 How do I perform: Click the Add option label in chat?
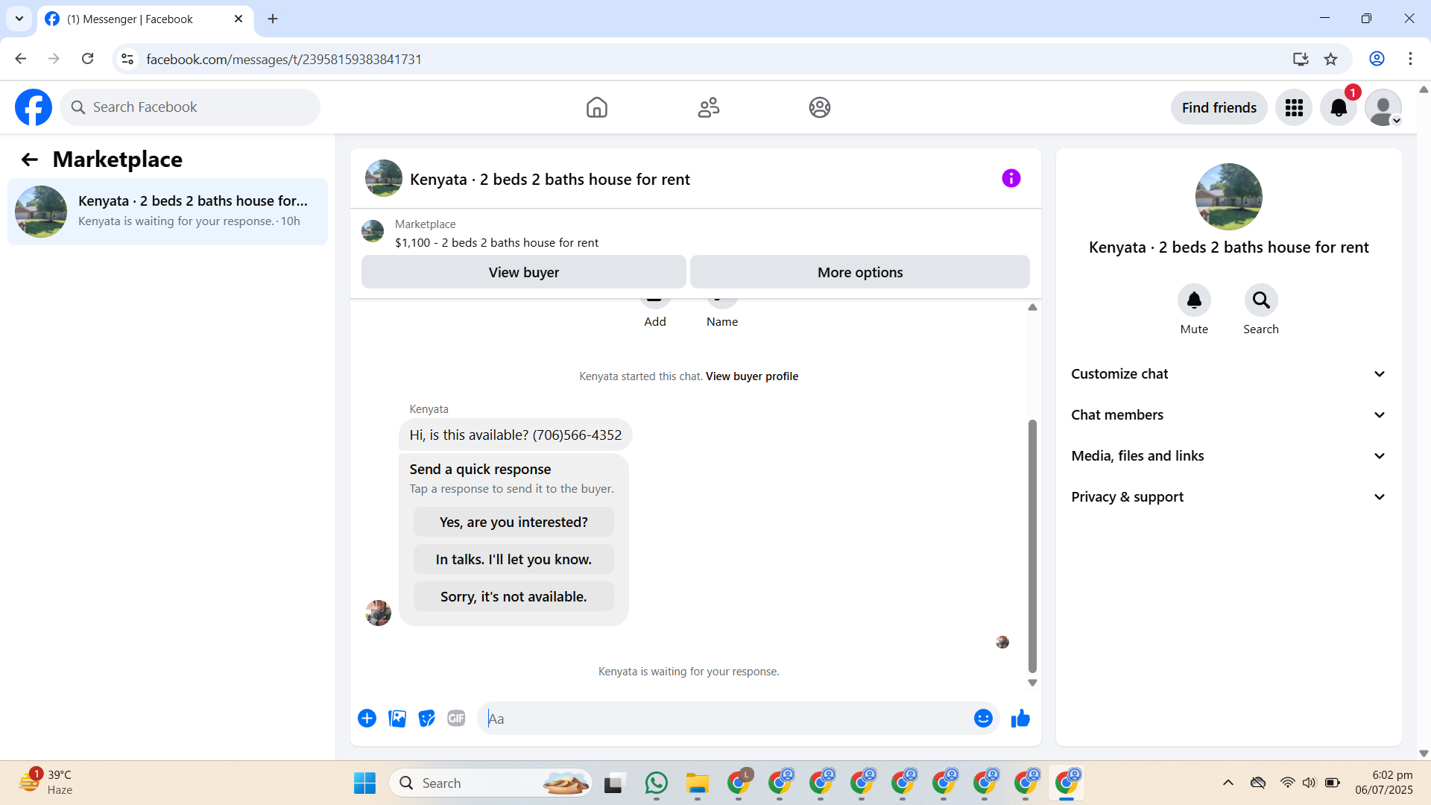coord(655,322)
